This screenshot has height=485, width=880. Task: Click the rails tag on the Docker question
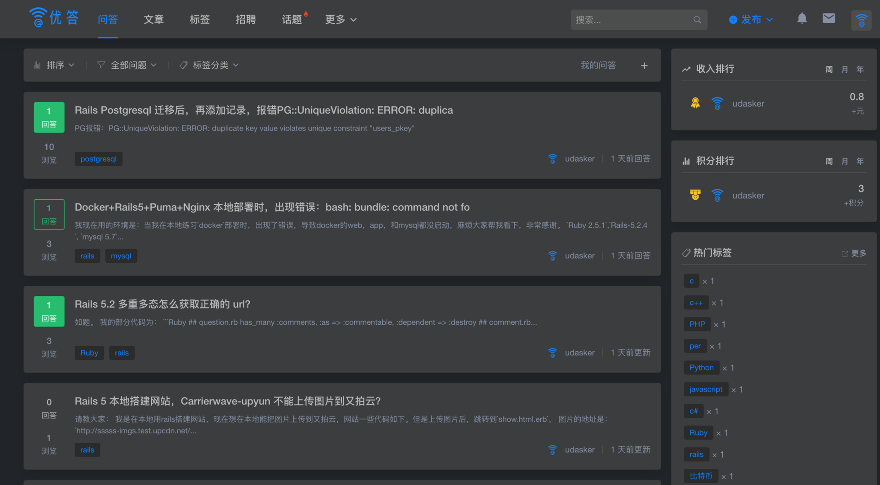[x=87, y=256]
